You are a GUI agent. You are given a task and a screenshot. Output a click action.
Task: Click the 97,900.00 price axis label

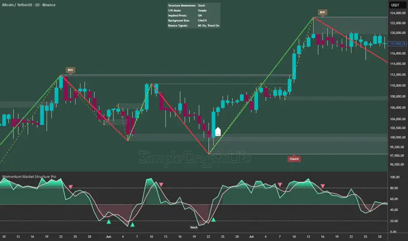click(x=397, y=156)
